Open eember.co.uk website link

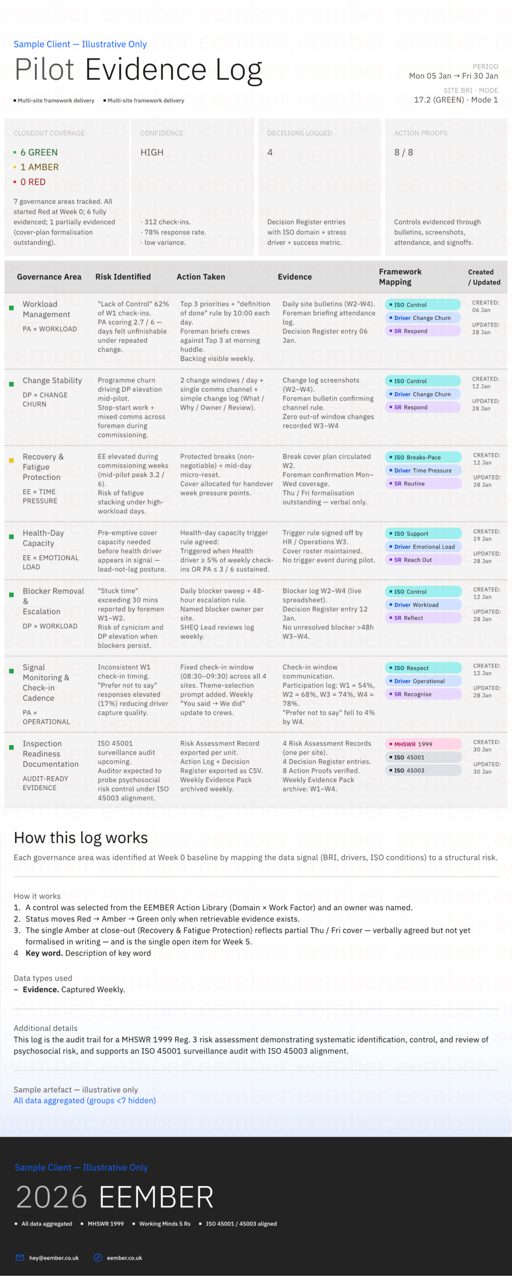tap(125, 1258)
